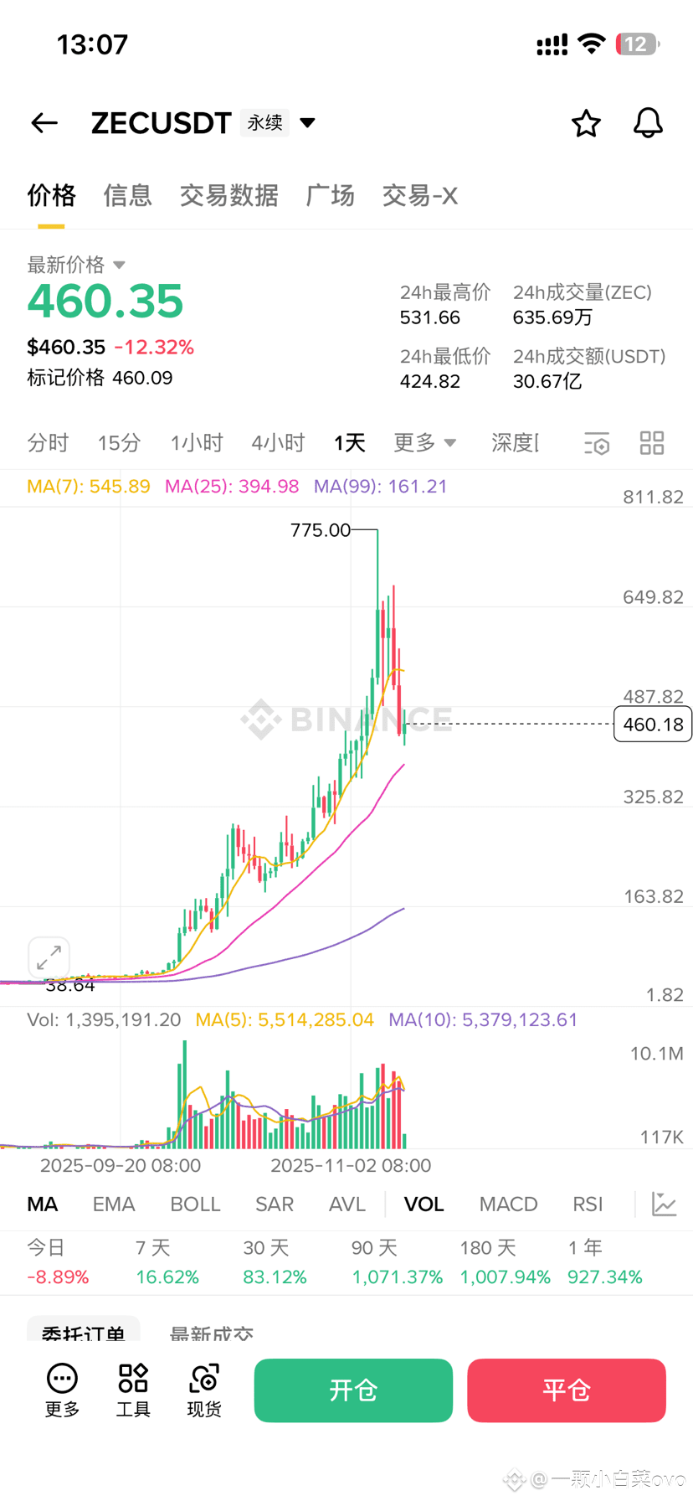The height and width of the screenshot is (1501, 693).
Task: Open the 最新成交 tab
Action: click(212, 1332)
